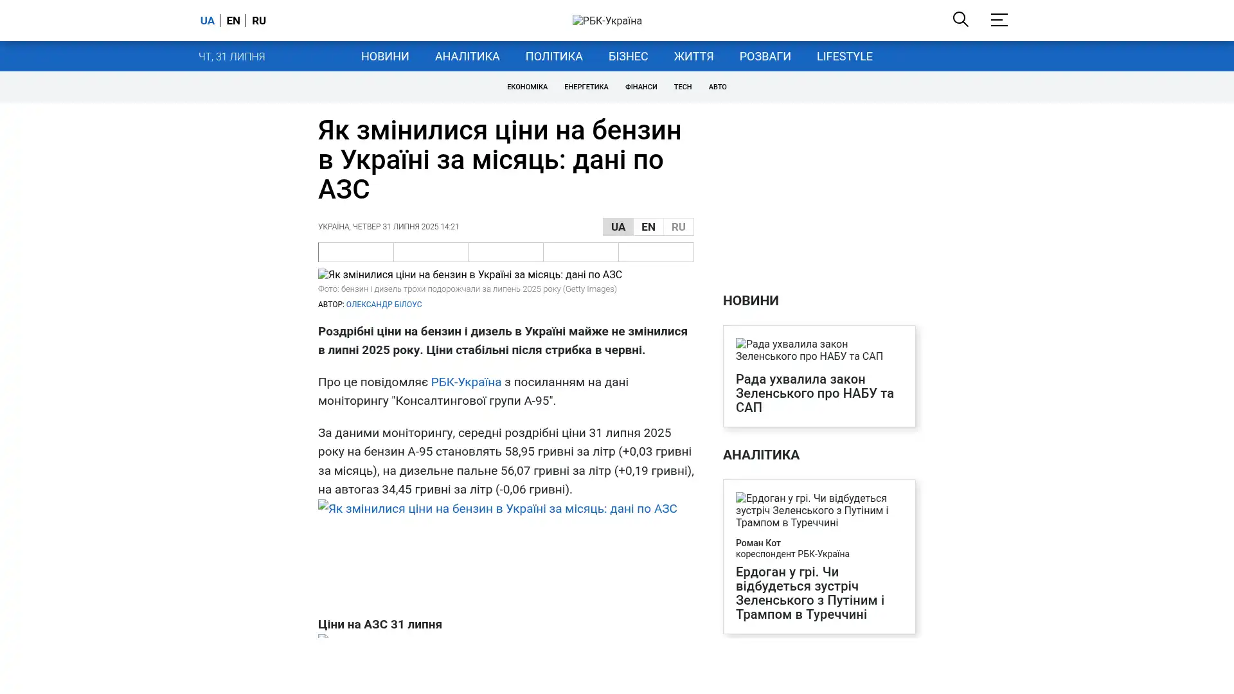1234x694 pixels.
Task: Follow the РБК-Україна link in article text
Action: click(465, 382)
